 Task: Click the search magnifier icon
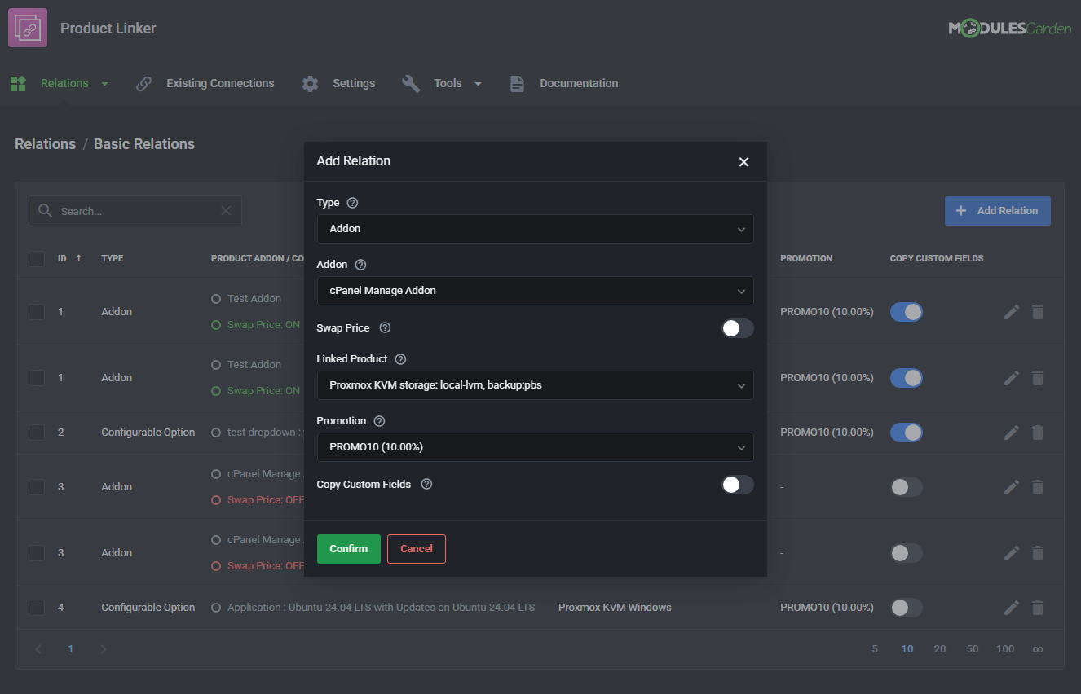coord(45,211)
